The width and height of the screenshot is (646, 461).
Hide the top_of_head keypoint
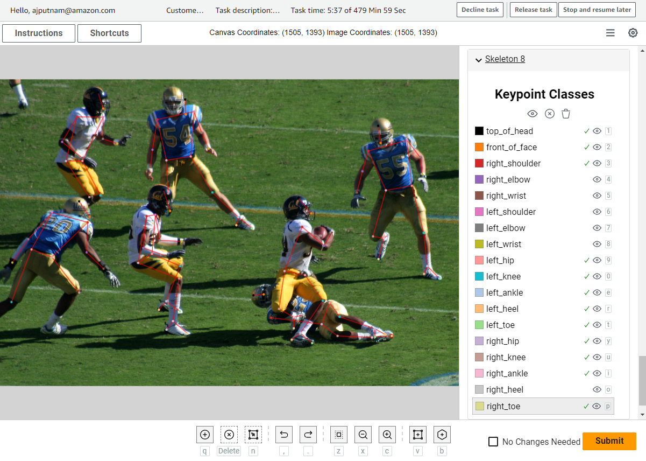(597, 131)
